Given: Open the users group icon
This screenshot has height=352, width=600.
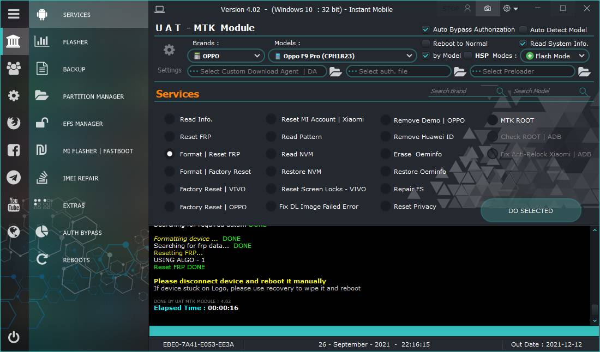Looking at the screenshot, I should (14, 69).
